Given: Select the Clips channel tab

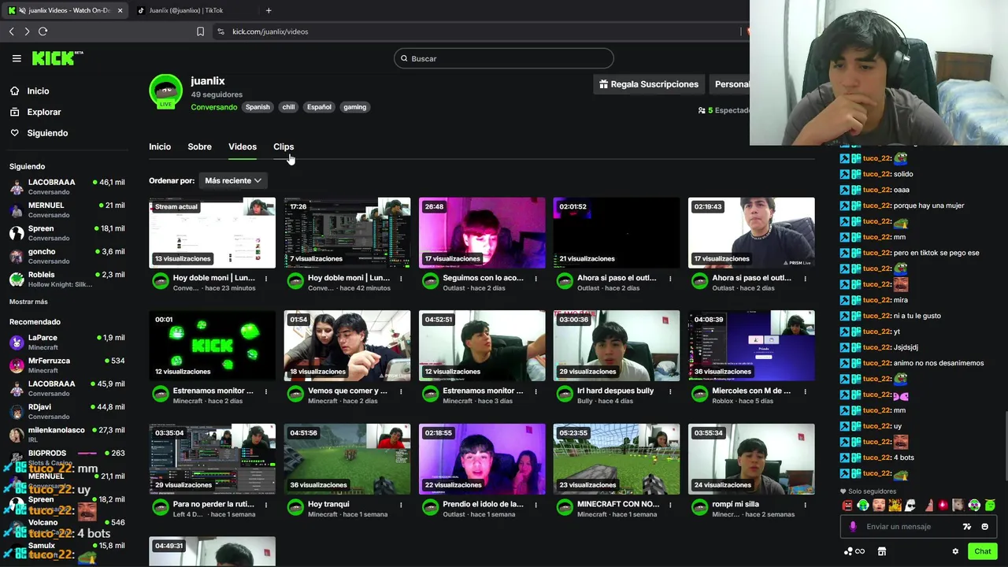Looking at the screenshot, I should click(283, 146).
